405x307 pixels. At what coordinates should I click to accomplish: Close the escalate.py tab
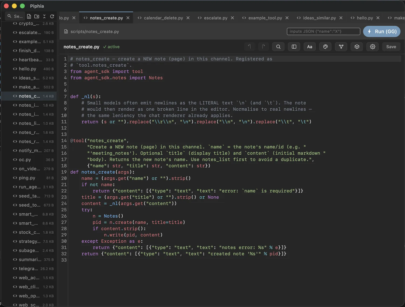click(232, 18)
